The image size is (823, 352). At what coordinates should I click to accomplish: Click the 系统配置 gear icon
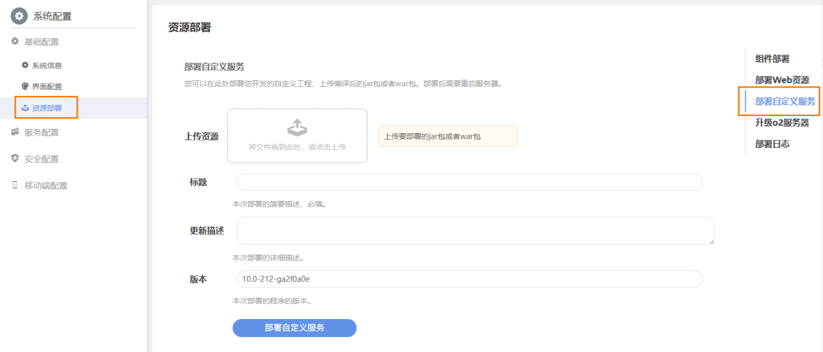19,16
